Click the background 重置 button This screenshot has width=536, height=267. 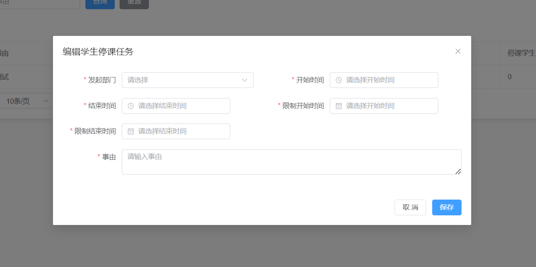coord(134,4)
